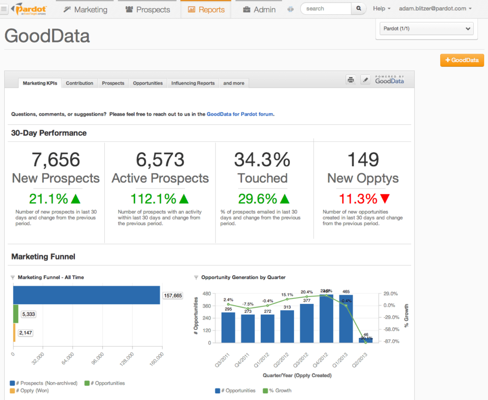
Task: Click the filter funnel icon on Marketing Funnel chart
Action: (x=12, y=277)
